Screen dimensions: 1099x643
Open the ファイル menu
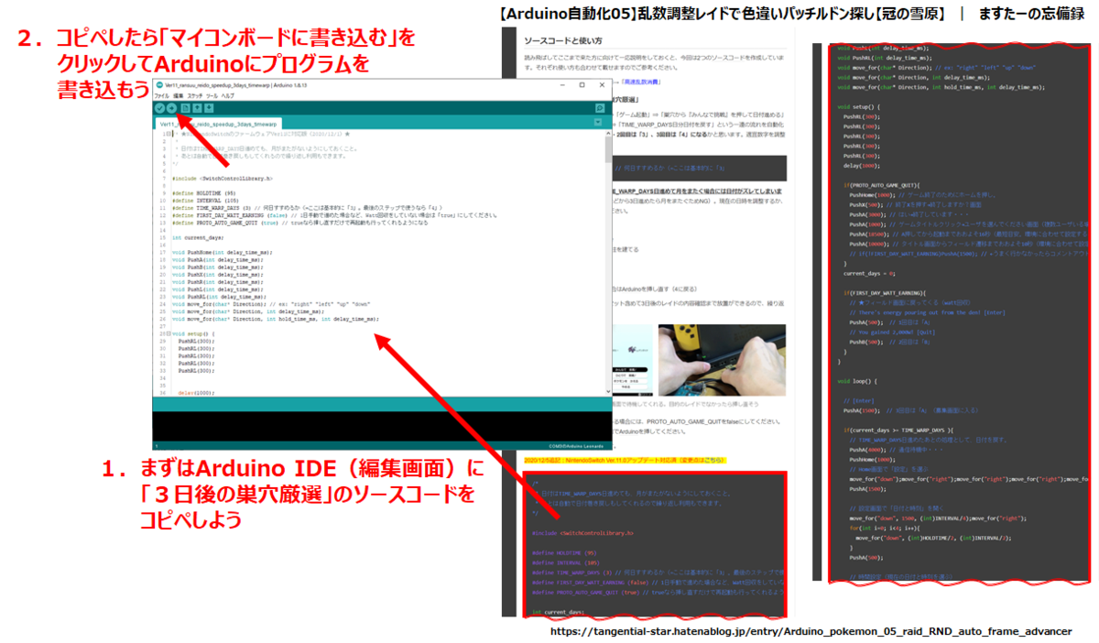(x=162, y=95)
